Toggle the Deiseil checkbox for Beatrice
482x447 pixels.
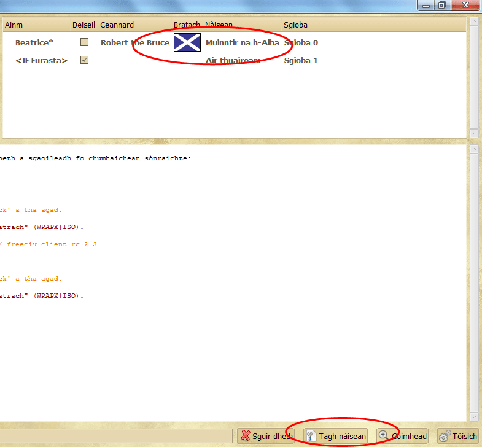pos(85,42)
